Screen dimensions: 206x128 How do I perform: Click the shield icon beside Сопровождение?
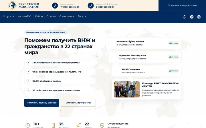click(x=102, y=125)
